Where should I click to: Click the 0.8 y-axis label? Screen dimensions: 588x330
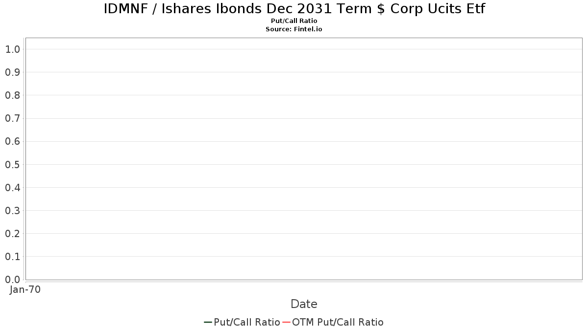click(12, 95)
